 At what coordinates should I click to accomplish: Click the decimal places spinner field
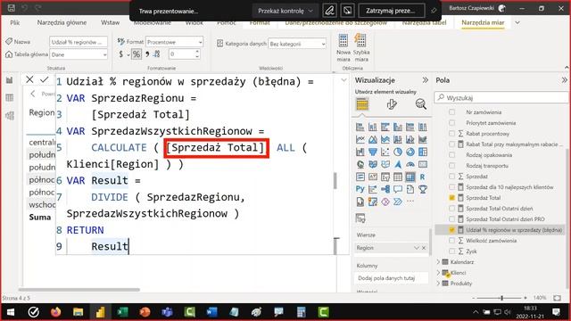pos(185,54)
